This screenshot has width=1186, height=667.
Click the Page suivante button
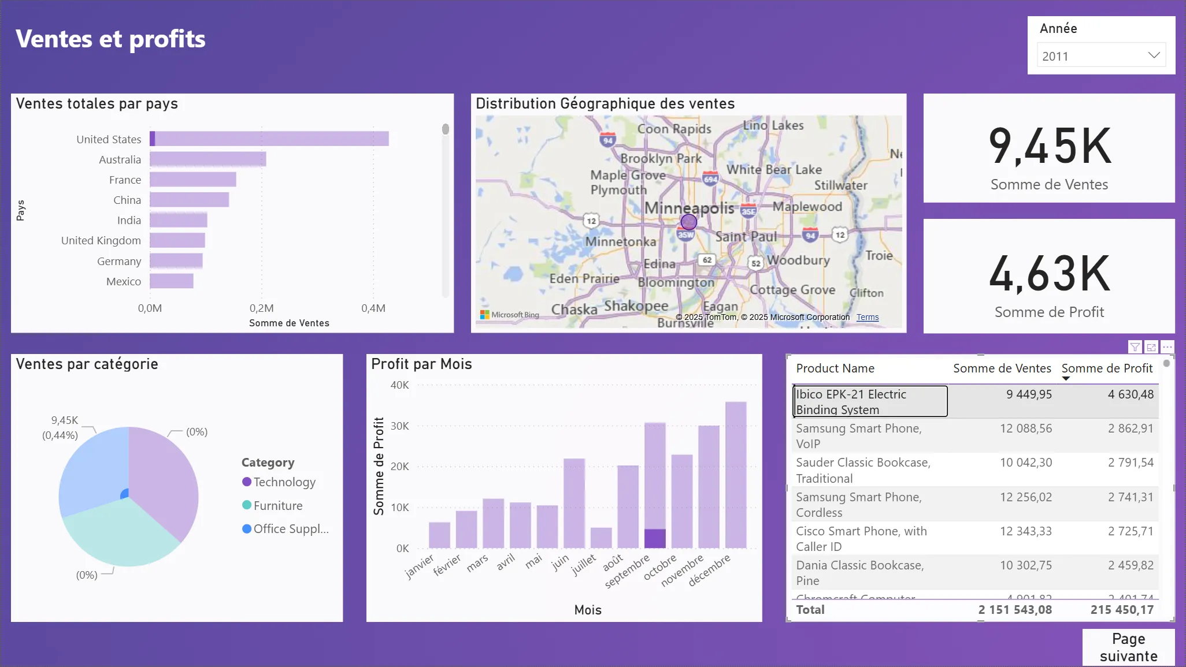point(1128,647)
